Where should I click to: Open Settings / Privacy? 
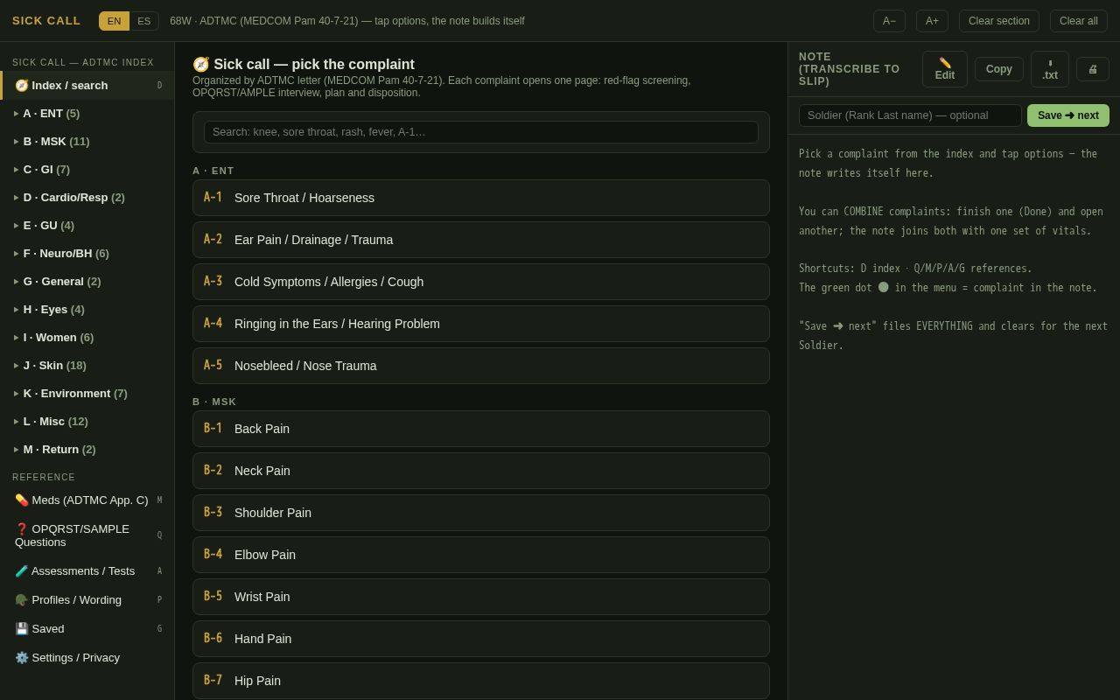[x=87, y=658]
